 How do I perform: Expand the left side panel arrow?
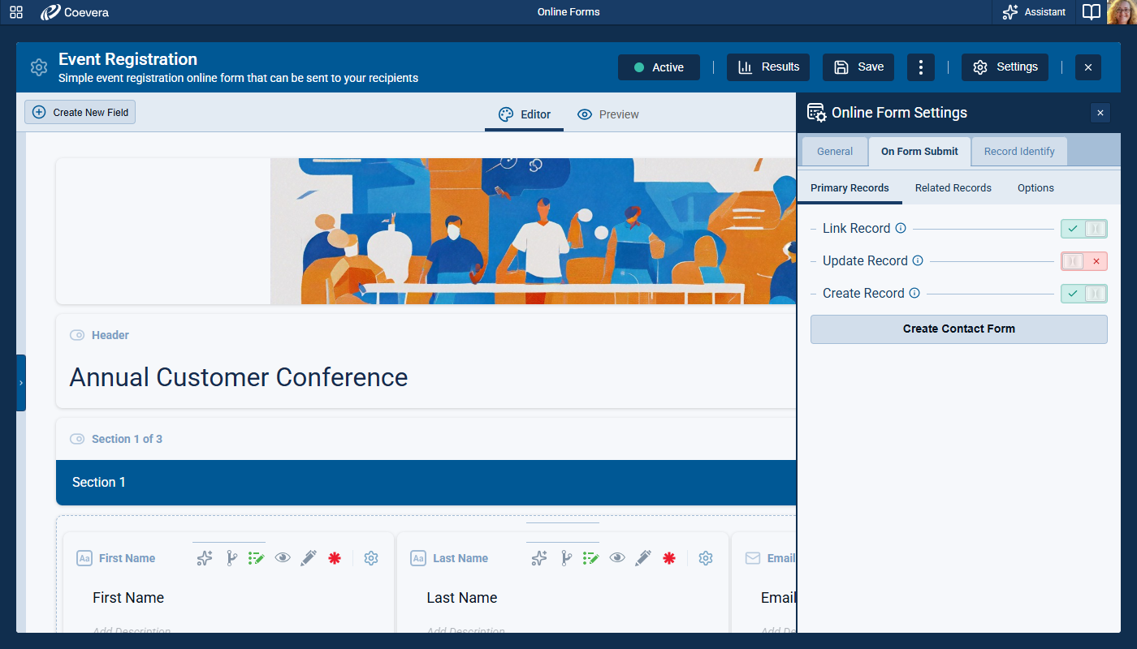(x=21, y=383)
